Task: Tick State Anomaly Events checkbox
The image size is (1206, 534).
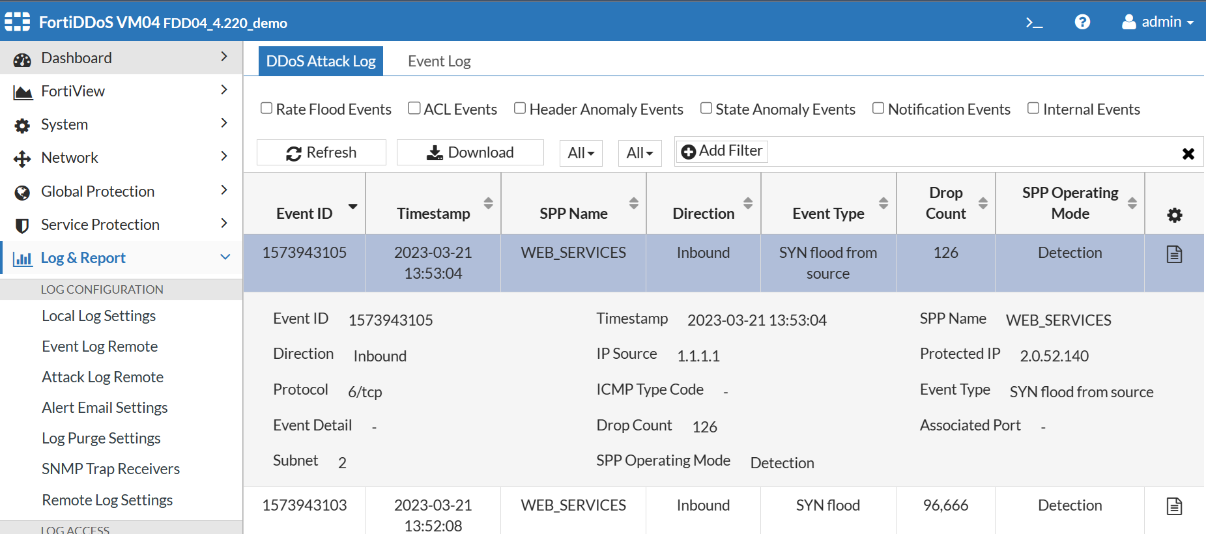Action: (x=706, y=108)
